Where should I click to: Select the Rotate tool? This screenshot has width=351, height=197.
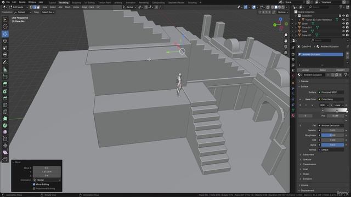coord(5,41)
